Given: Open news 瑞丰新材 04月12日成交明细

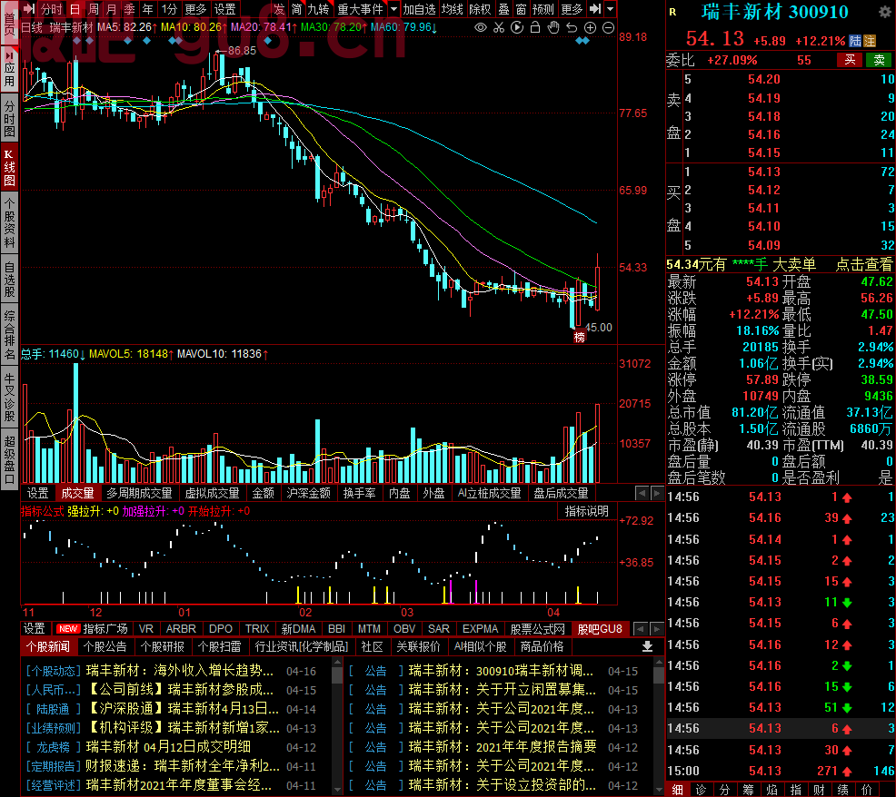Looking at the screenshot, I should tap(168, 747).
